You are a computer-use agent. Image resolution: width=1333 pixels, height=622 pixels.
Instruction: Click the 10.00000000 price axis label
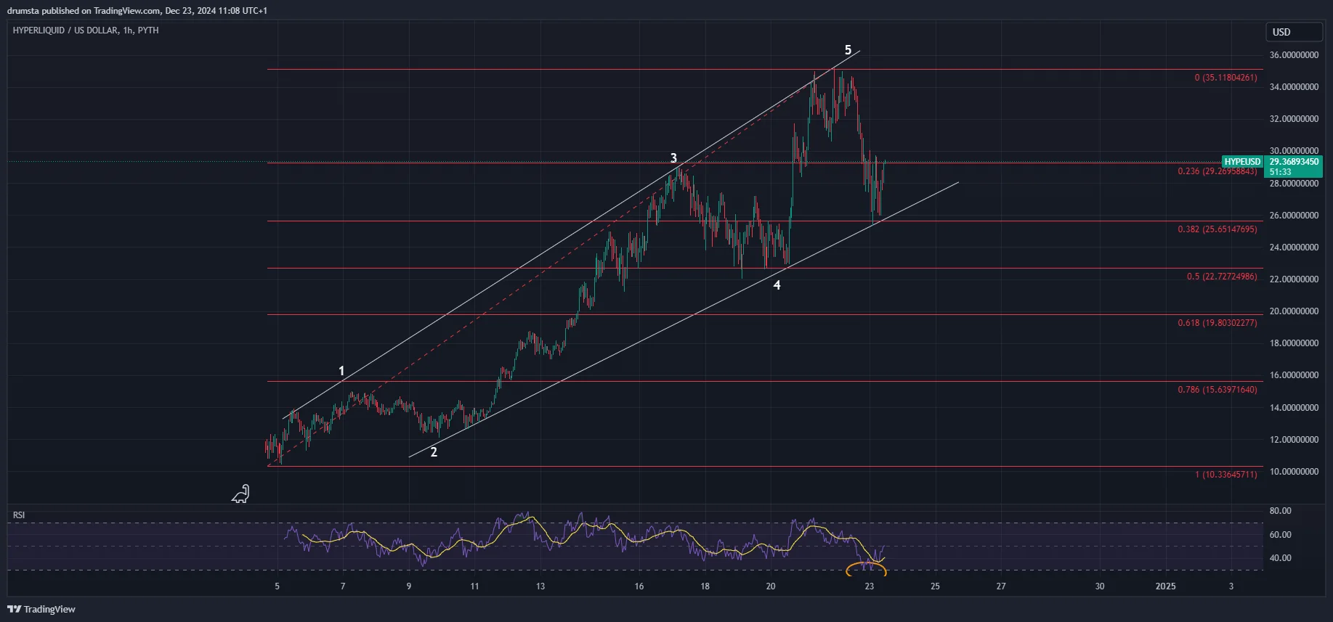pos(1294,472)
